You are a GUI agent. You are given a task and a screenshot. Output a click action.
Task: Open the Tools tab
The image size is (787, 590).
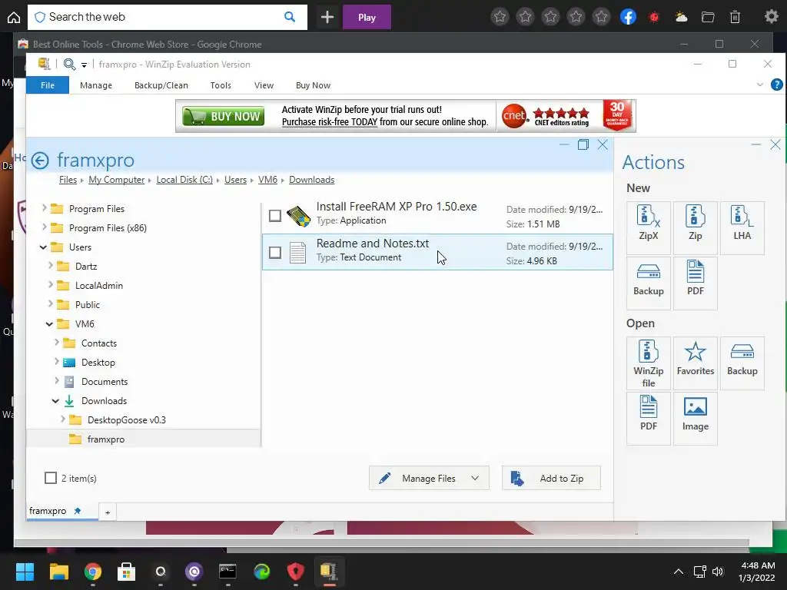(x=221, y=85)
